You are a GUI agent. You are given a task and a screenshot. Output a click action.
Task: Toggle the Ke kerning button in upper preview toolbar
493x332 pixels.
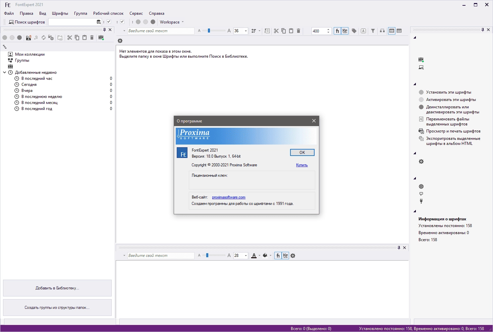345,31
